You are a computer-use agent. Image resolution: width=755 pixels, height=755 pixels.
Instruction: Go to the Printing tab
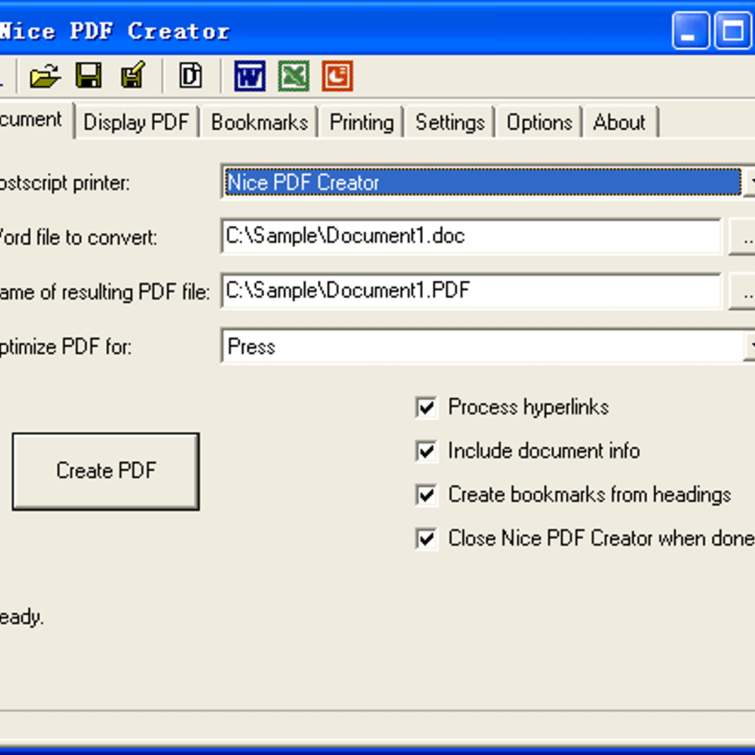(x=361, y=122)
